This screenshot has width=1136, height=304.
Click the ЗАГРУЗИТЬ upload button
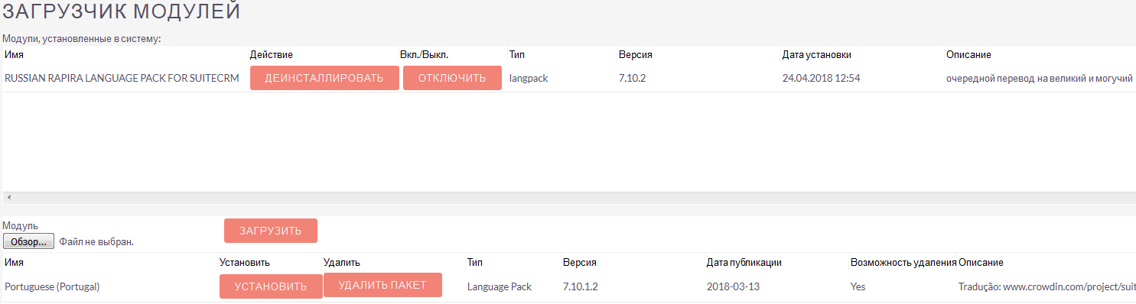(270, 231)
